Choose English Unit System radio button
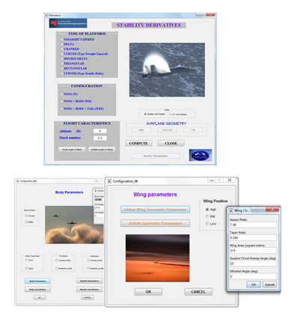The height and width of the screenshot is (319, 297). pos(145,114)
